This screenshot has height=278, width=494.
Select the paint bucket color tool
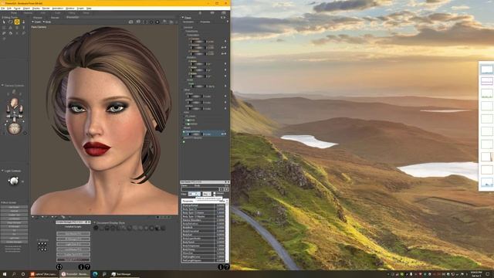pos(10,33)
